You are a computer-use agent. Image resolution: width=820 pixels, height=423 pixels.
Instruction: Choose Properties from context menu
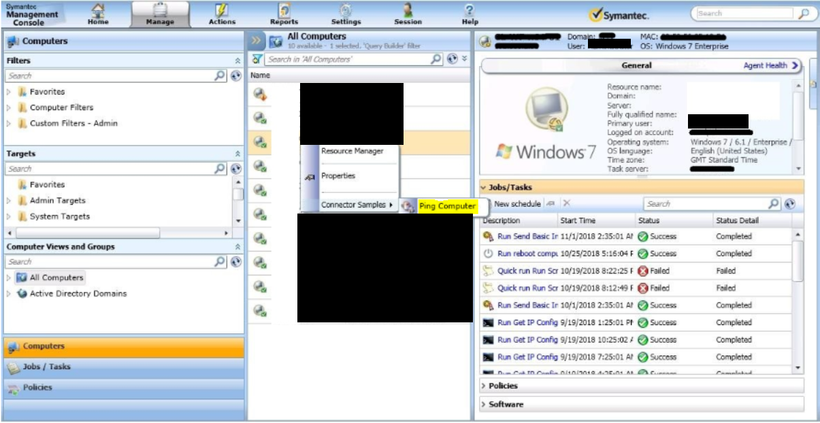click(x=338, y=175)
